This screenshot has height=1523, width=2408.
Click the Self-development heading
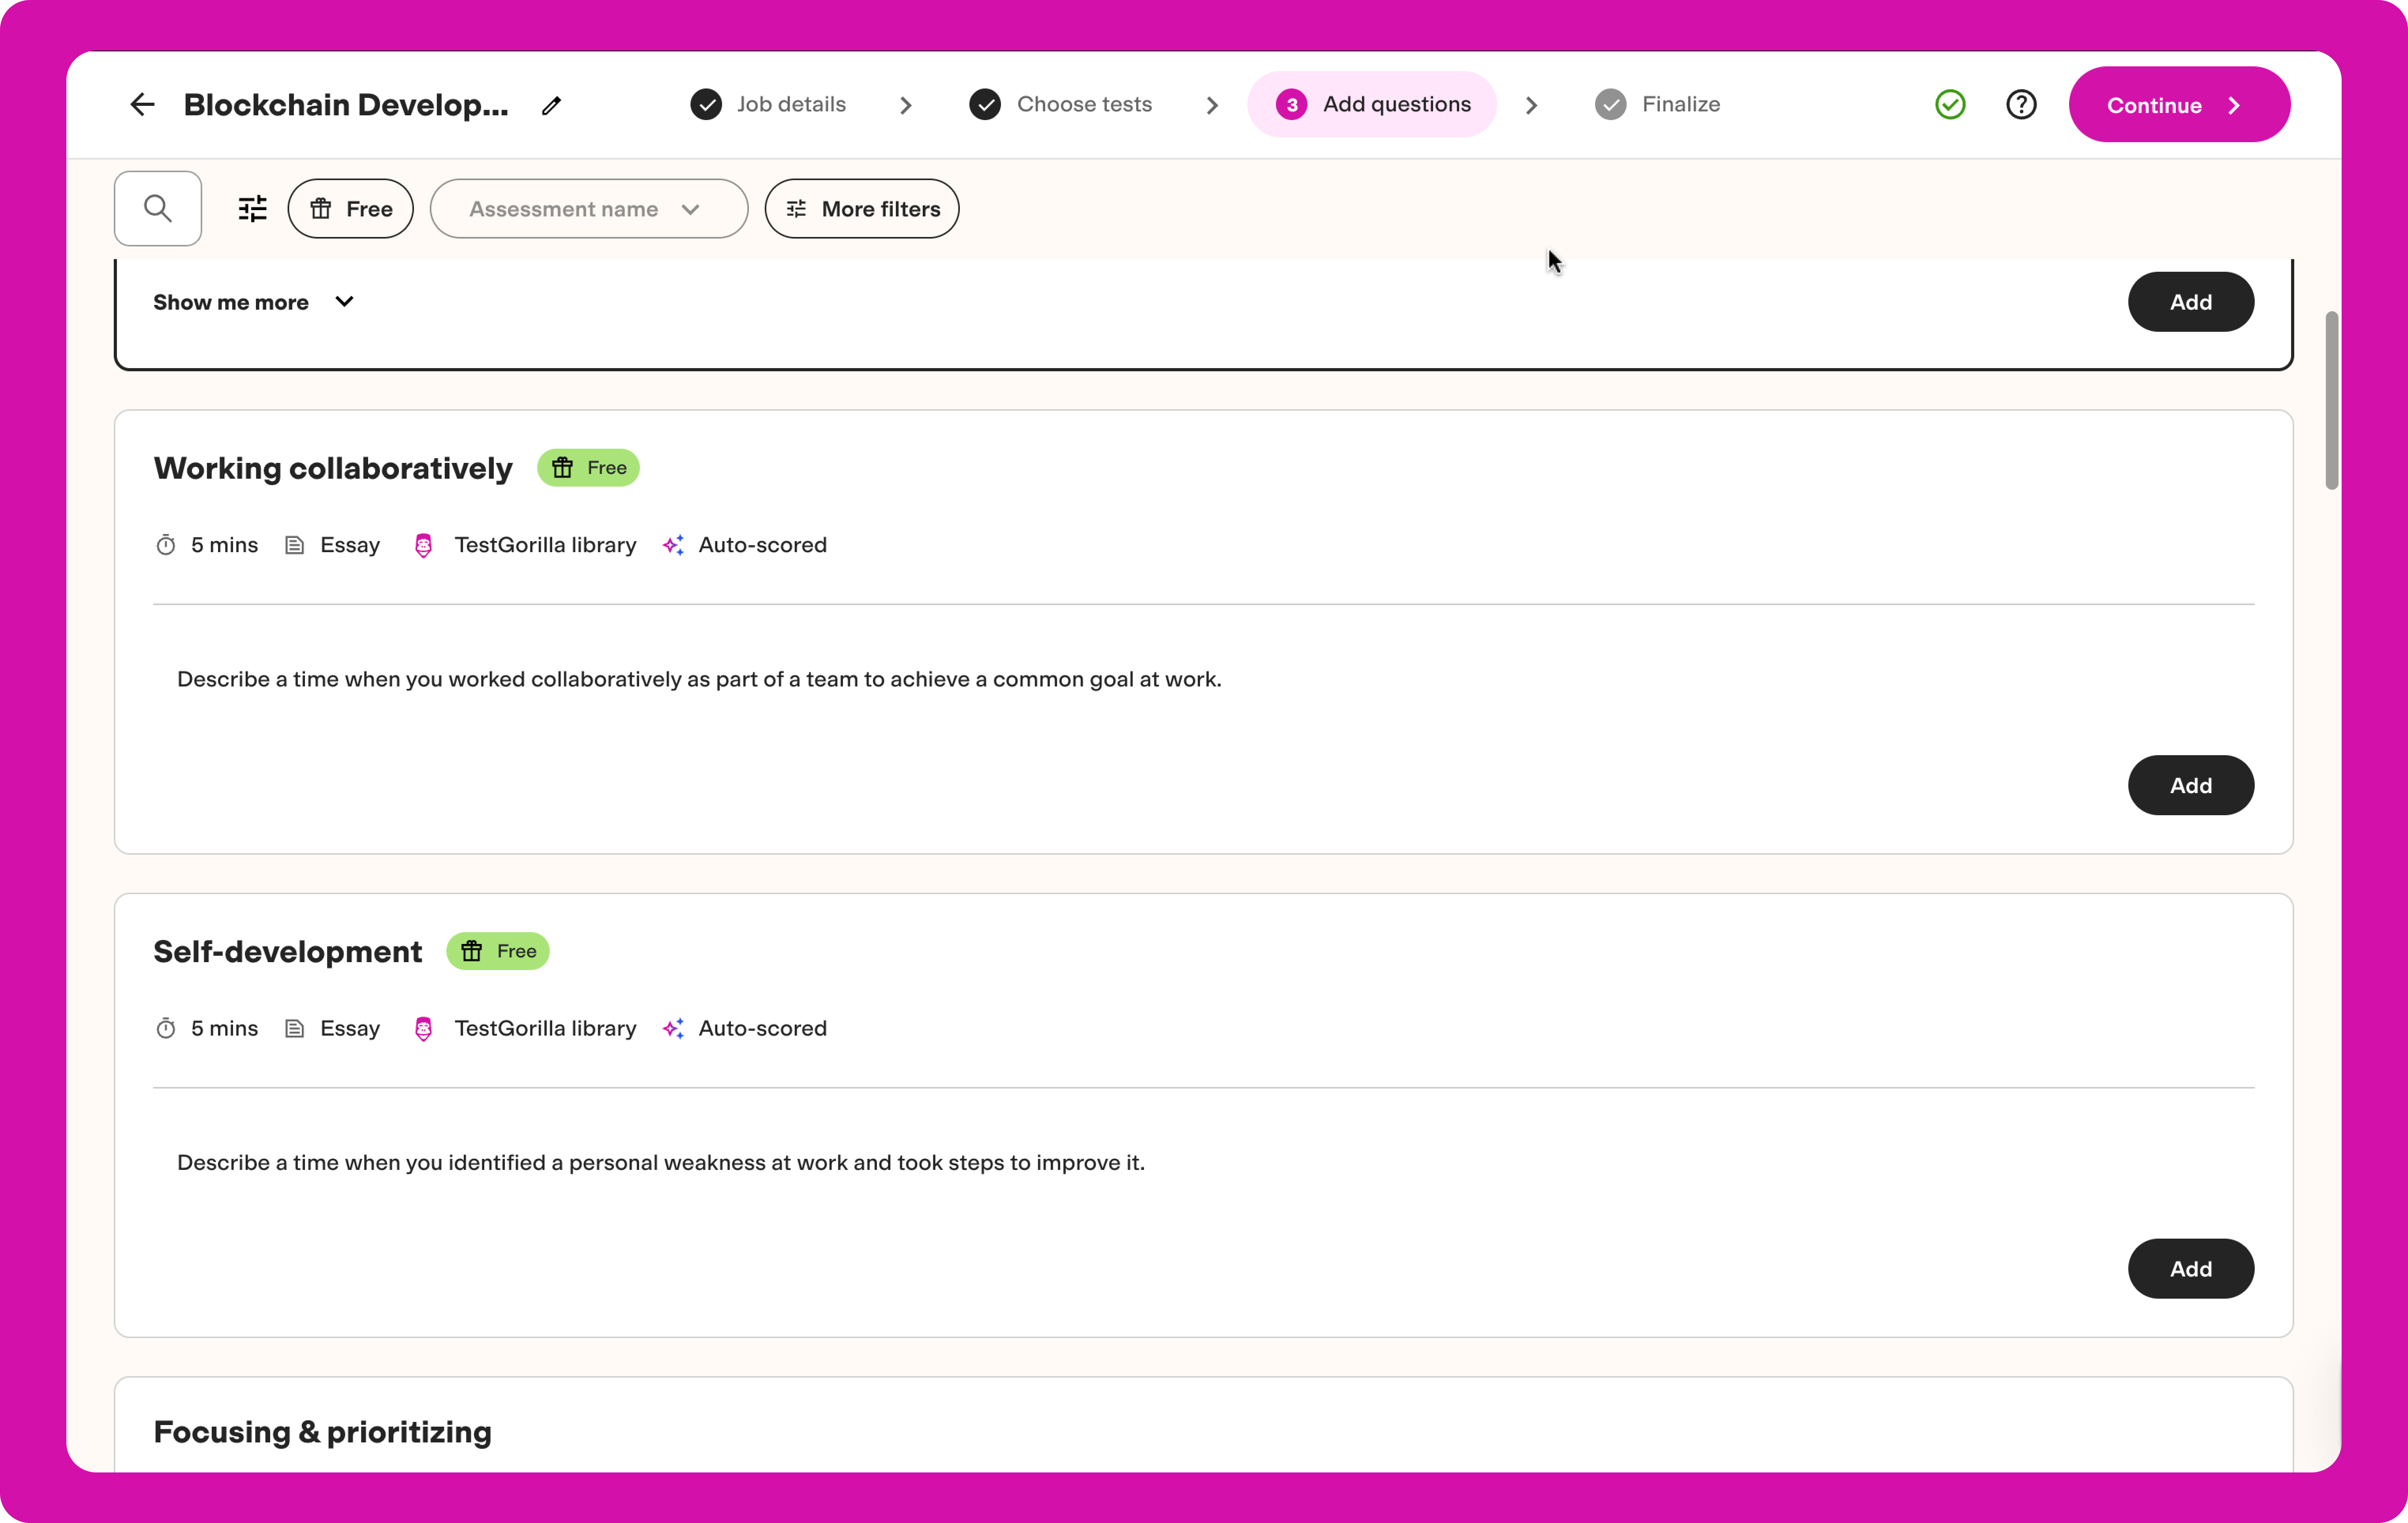(x=288, y=951)
